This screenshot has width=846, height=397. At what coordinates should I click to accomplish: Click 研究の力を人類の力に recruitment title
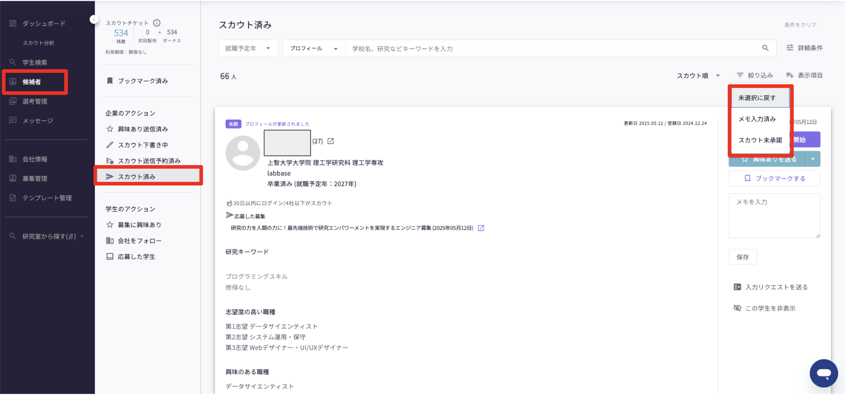(x=352, y=228)
